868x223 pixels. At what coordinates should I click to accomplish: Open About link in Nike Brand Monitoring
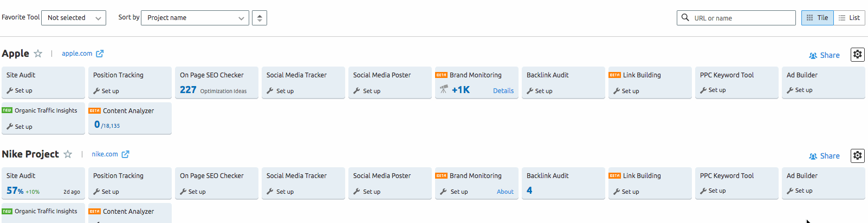coord(505,192)
